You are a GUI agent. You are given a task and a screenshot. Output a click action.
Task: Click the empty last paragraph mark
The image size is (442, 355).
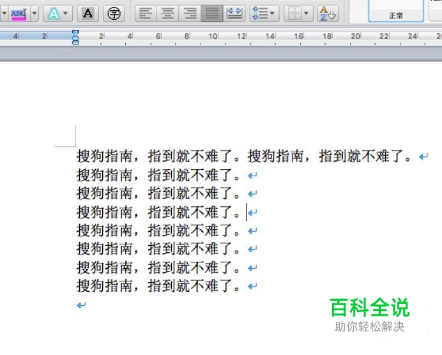pyautogui.click(x=81, y=305)
